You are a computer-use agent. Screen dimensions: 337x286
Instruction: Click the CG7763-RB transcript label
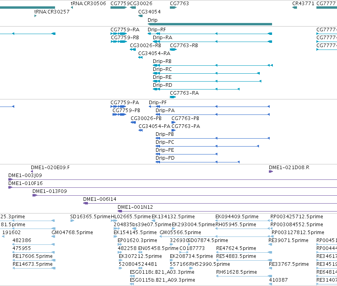(184, 46)
